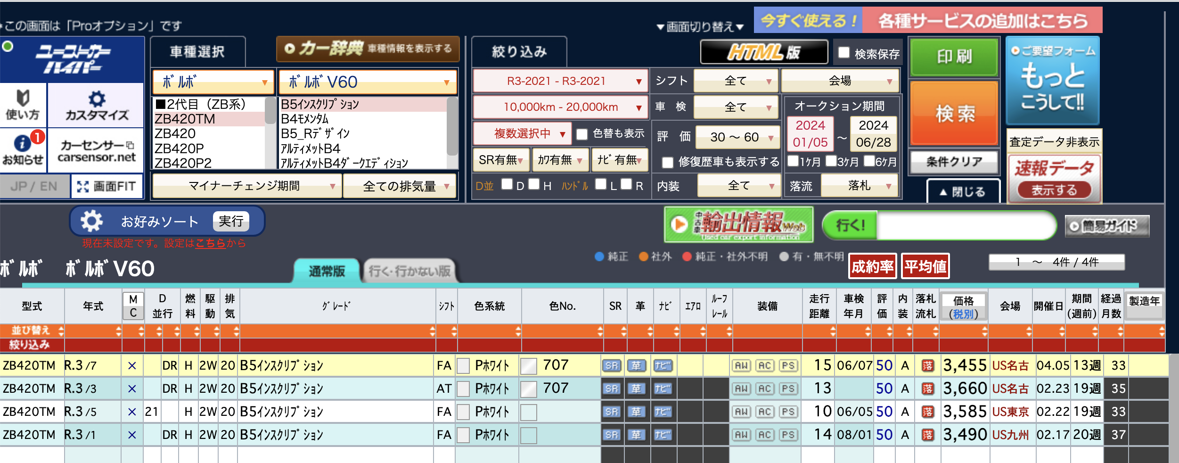
Task: Open the 評価 30～60 dropdown
Action: (737, 137)
